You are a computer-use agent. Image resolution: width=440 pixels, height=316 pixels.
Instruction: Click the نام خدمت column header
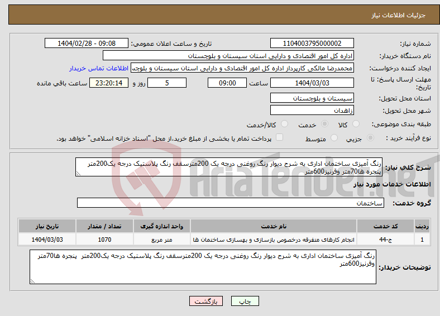point(274,226)
